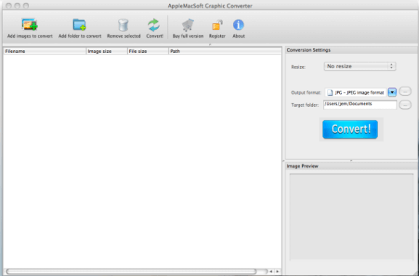This screenshot has height=276, width=419.
Task: Open the Register padlock icon
Action: tap(217, 25)
